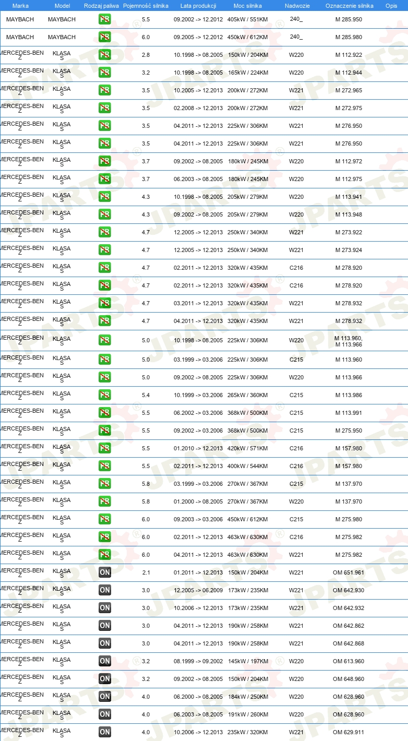Select the ON diesel icon for OM 651.961
Screen dimensions: 408x741
coord(105,573)
